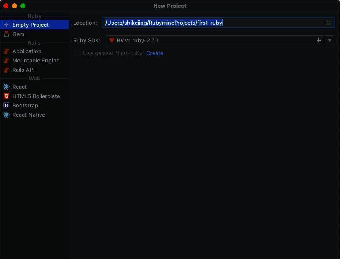Click the HTML5 Boilerplate icon
Viewport: 340px width, 259px height.
[6, 96]
